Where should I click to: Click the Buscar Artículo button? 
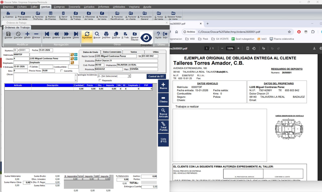tap(163, 113)
